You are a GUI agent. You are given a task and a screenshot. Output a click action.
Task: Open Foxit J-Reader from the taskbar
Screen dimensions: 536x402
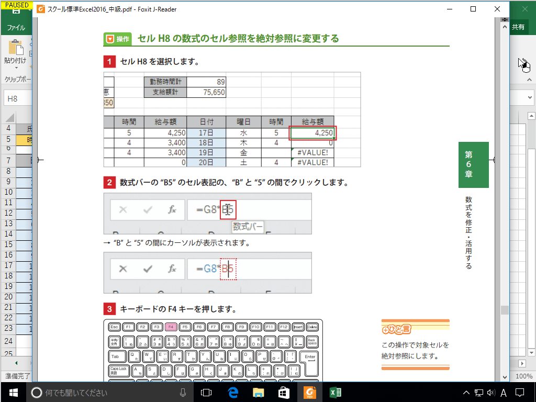pos(309,392)
